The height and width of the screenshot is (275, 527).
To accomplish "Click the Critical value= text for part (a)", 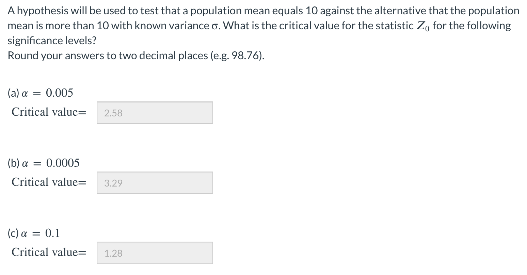I will 49,112.
